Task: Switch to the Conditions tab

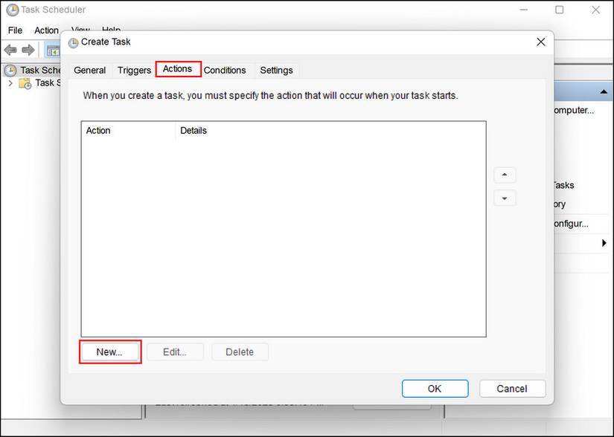Action: [x=225, y=71]
